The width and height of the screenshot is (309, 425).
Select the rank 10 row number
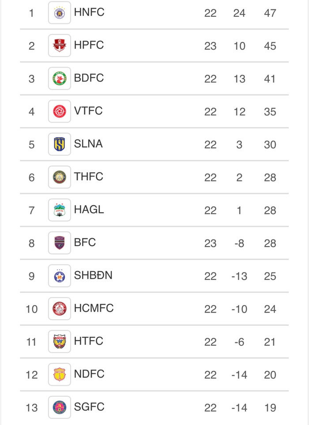click(31, 309)
